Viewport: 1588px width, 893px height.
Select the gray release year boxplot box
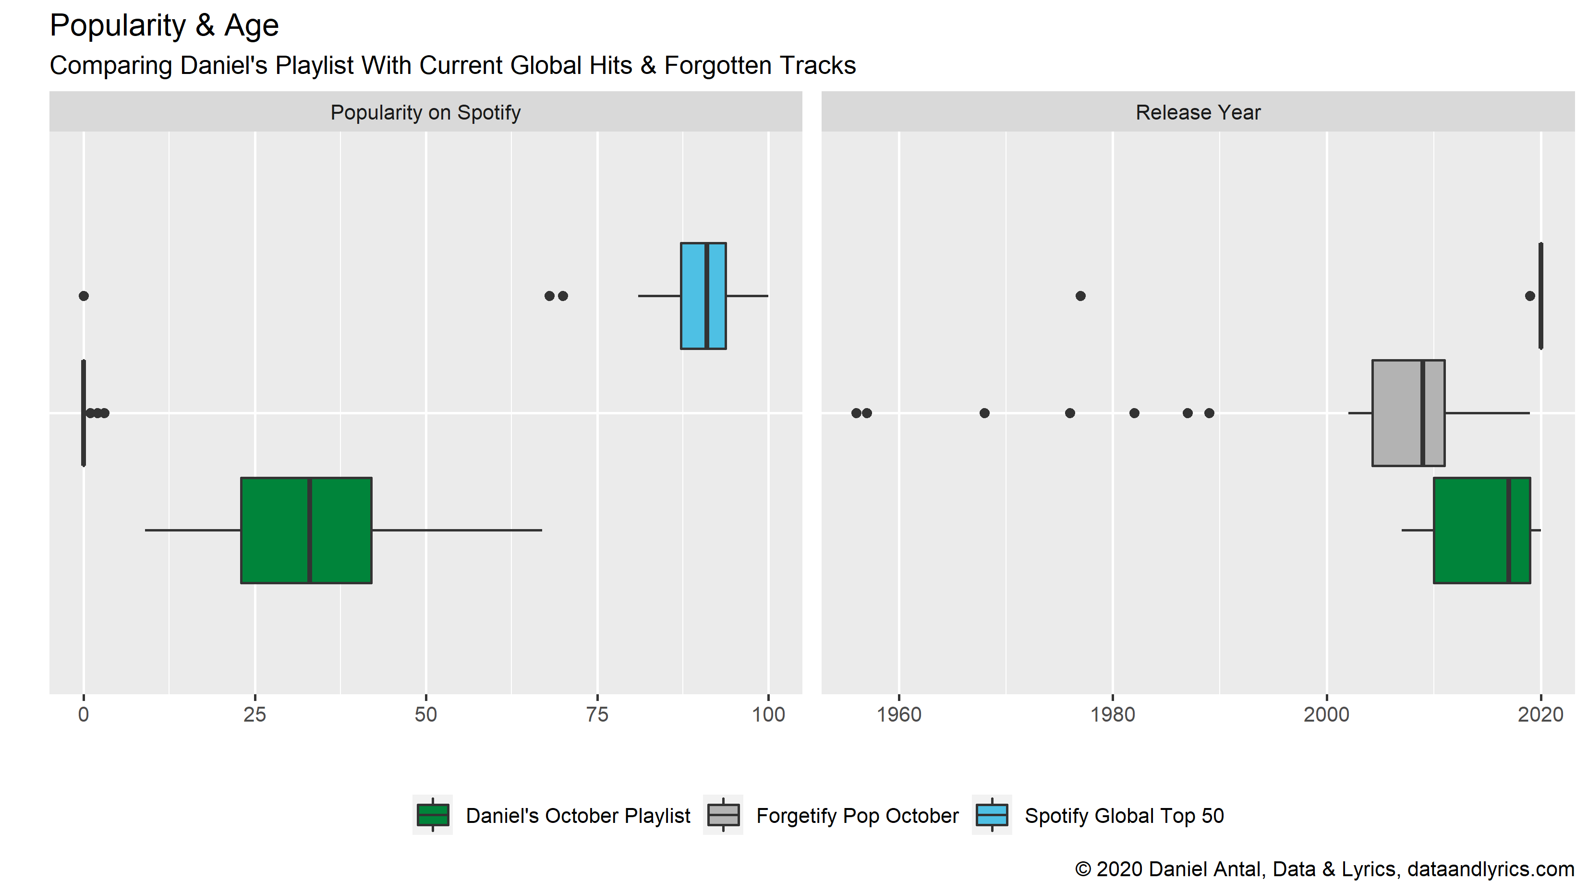coord(1408,413)
